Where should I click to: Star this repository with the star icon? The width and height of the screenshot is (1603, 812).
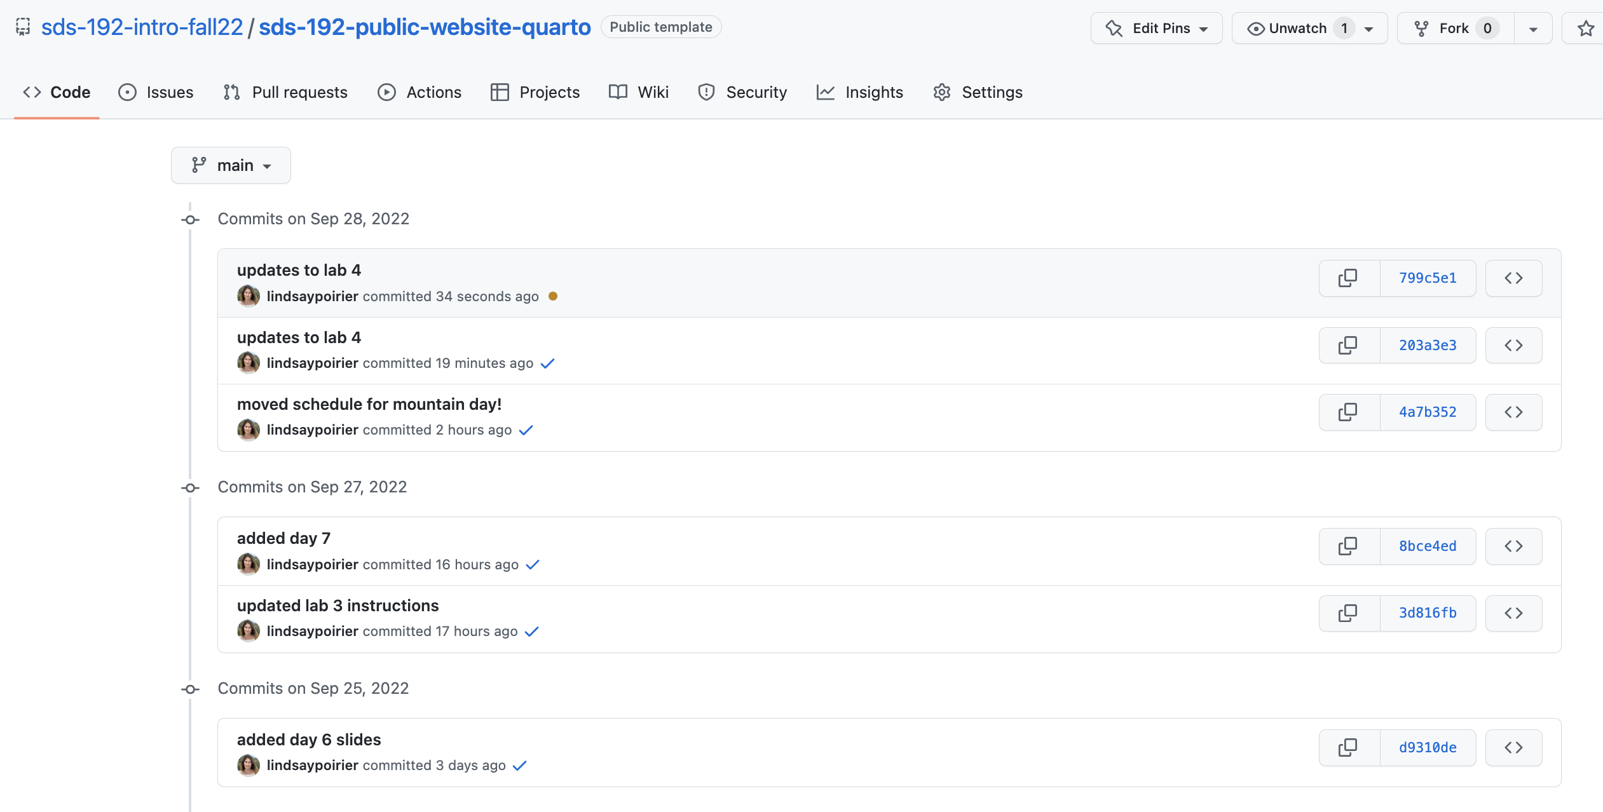[1585, 29]
